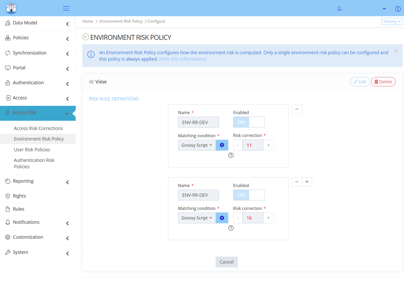Click help question mark under second rule
Screen dimensions: 404x288
231,228
